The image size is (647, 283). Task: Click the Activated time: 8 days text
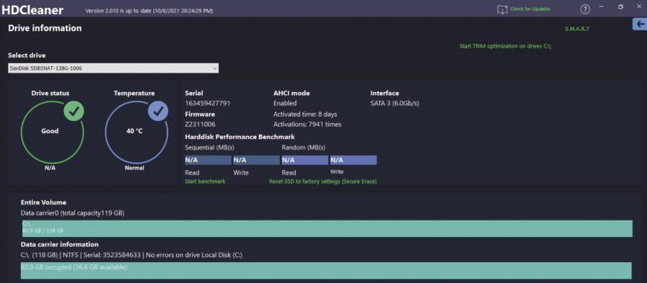[x=305, y=114]
